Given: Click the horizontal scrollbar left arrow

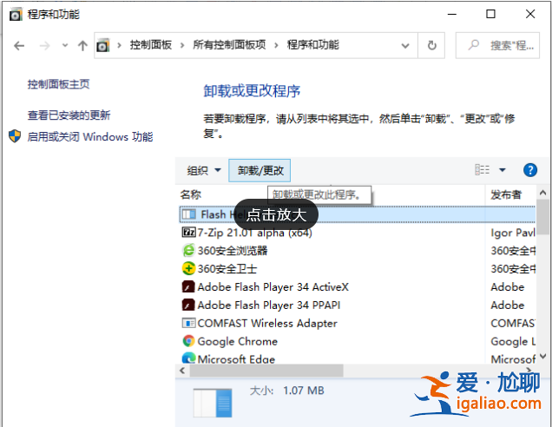Looking at the screenshot, I should click(182, 371).
